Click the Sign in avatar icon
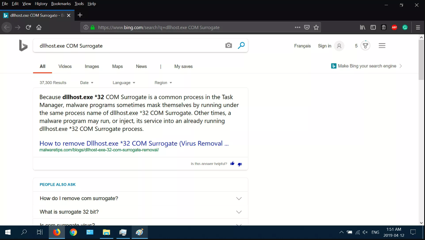This screenshot has height=240, width=425. click(339, 46)
